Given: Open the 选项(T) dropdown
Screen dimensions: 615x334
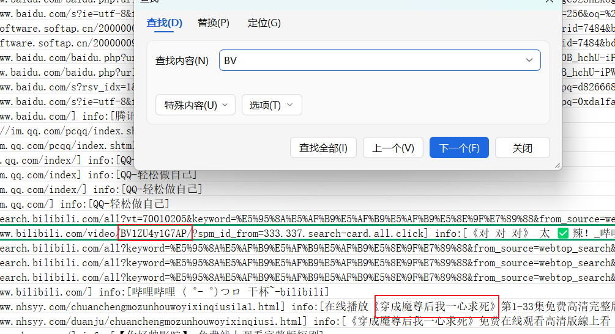Looking at the screenshot, I should (272, 105).
